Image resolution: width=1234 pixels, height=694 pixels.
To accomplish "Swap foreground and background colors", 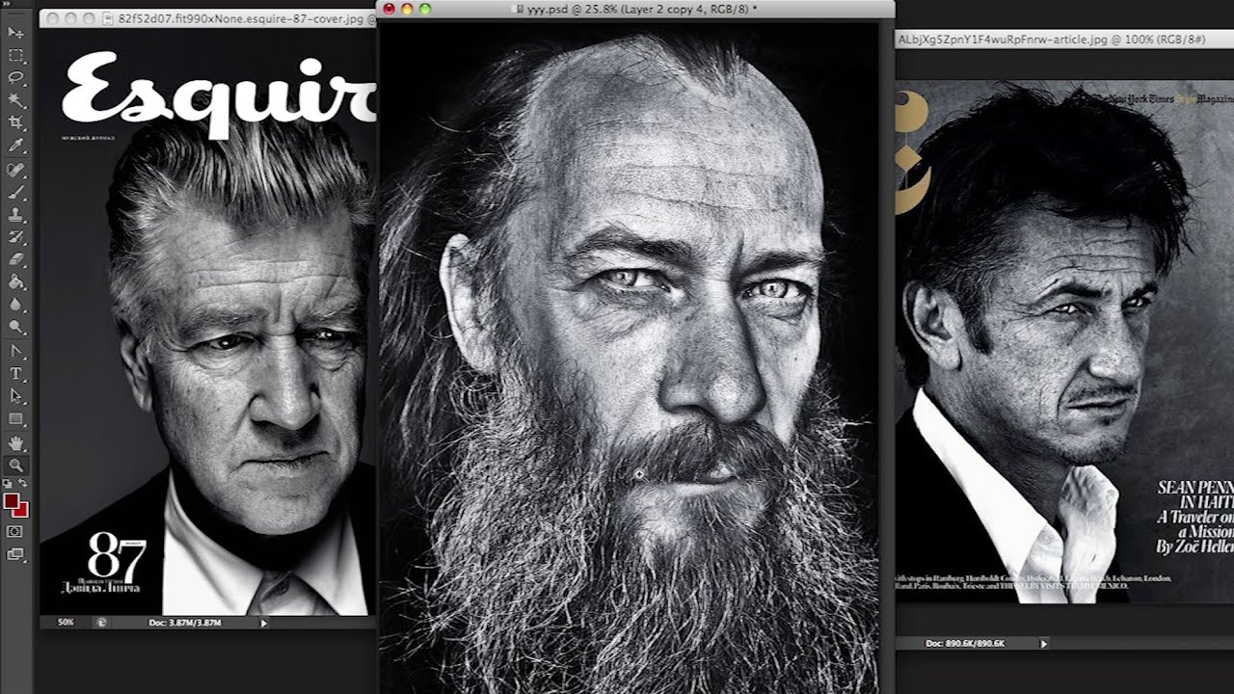I will tap(23, 481).
